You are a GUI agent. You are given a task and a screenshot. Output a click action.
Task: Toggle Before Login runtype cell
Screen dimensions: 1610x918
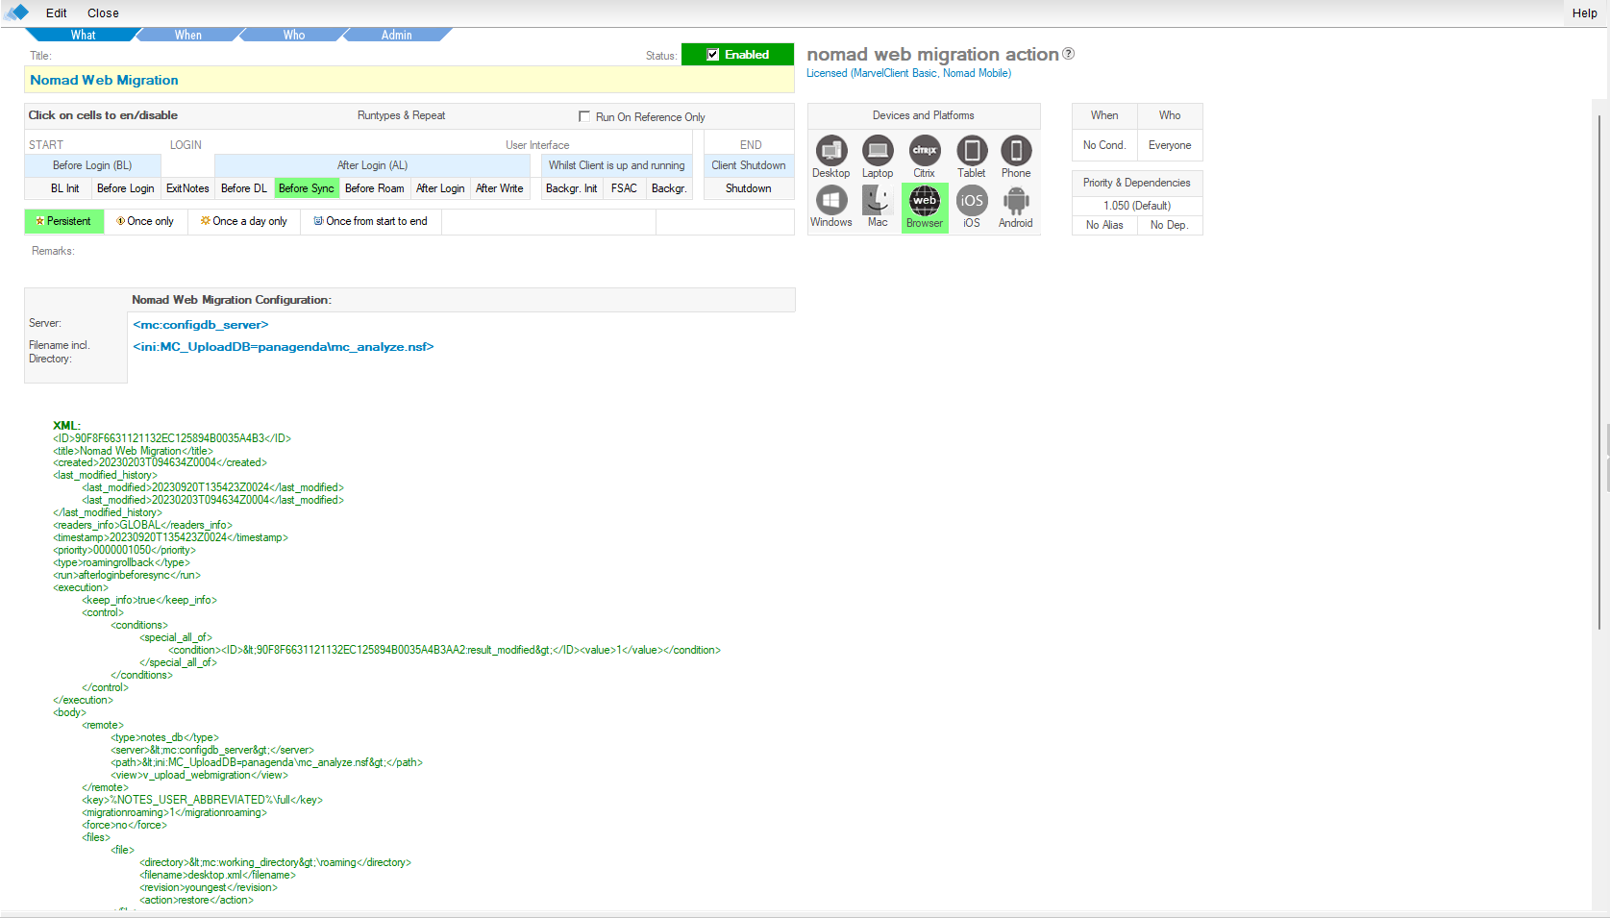(126, 188)
